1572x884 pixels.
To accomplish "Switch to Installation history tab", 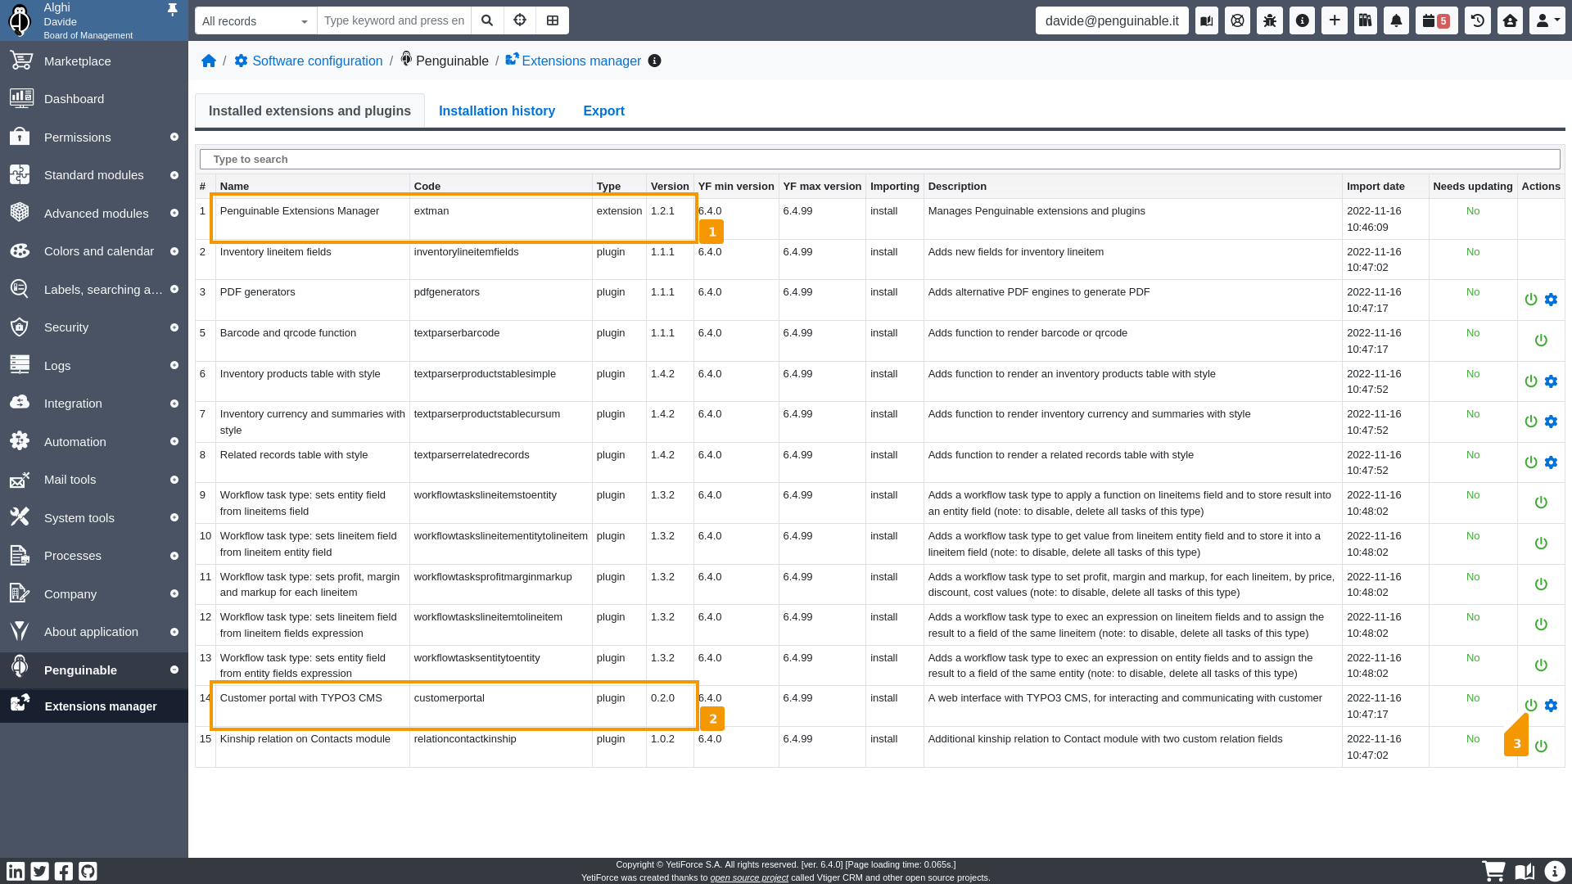I will pyautogui.click(x=496, y=110).
